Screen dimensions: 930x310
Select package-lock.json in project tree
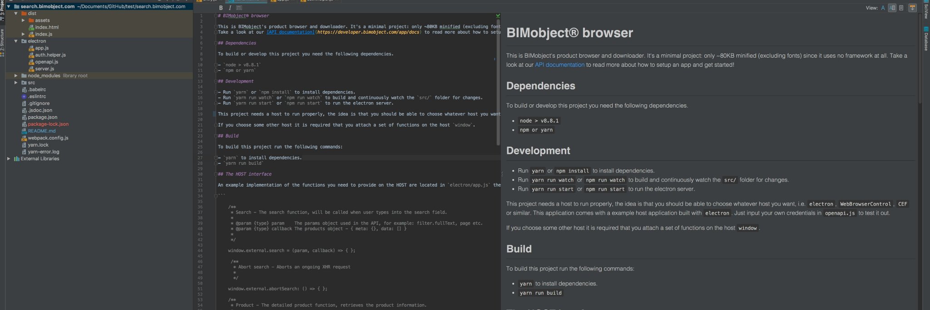[x=48, y=124]
